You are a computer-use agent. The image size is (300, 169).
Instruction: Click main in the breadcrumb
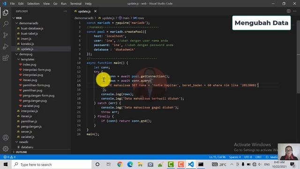pyautogui.click(x=126, y=18)
